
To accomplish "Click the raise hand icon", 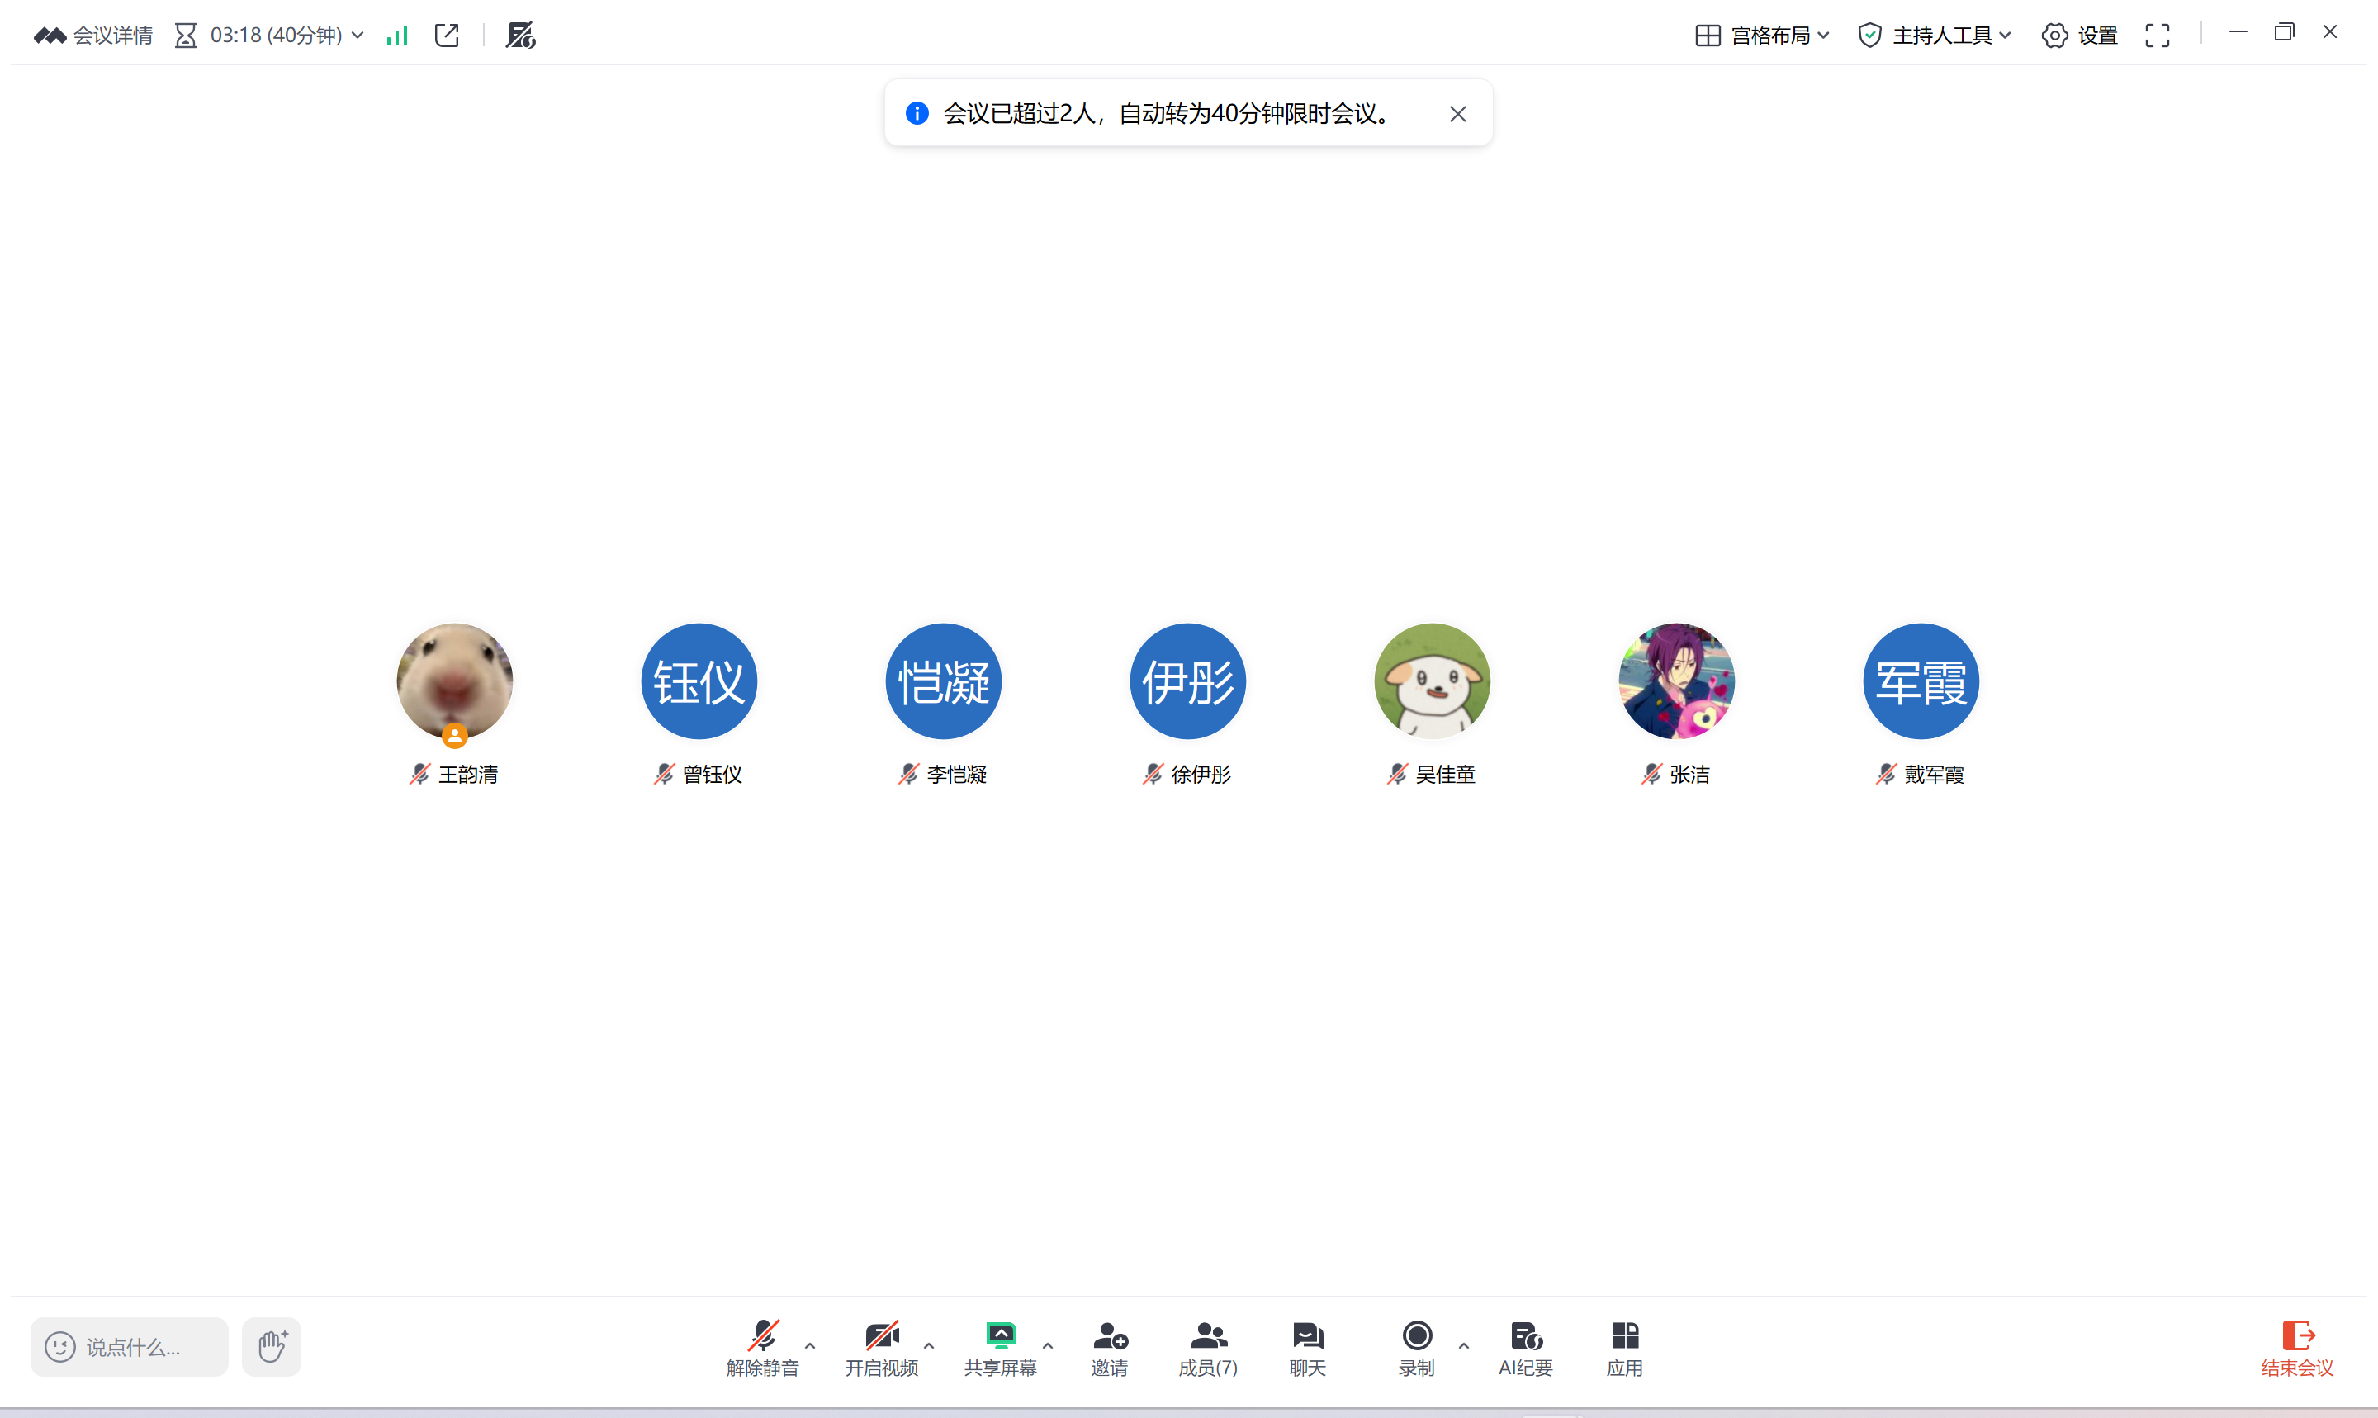I will coord(271,1345).
